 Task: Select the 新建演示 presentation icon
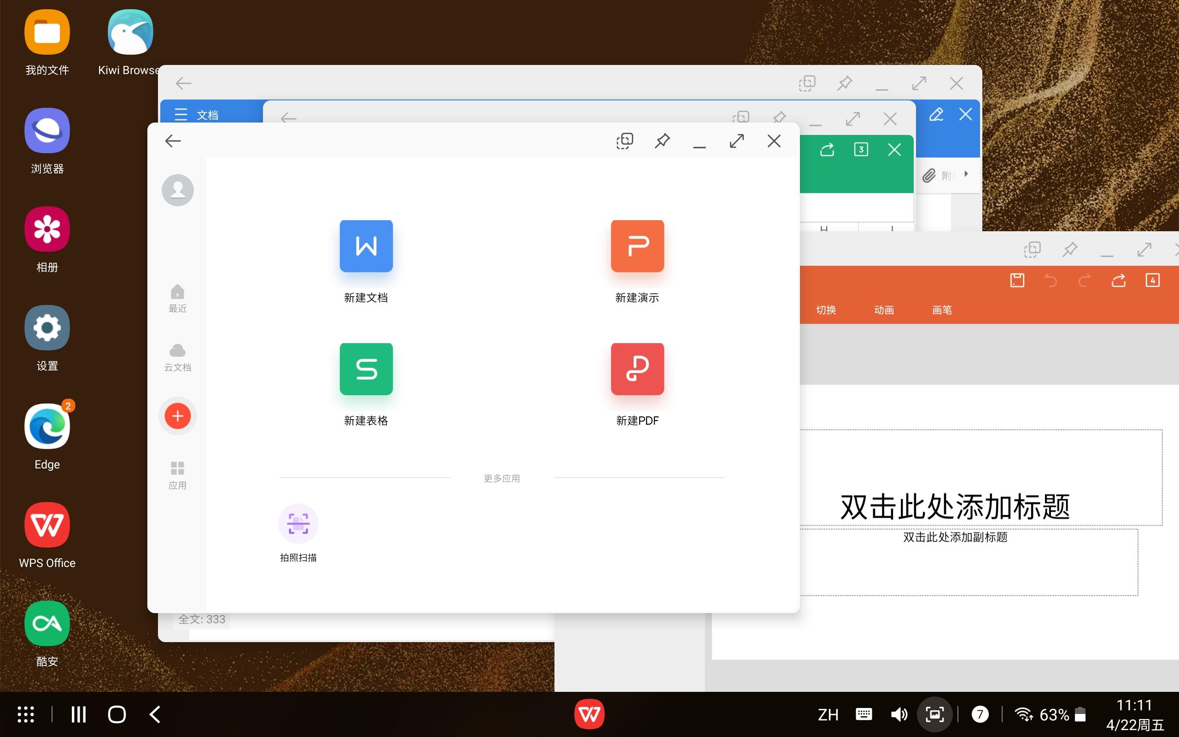[x=637, y=246]
